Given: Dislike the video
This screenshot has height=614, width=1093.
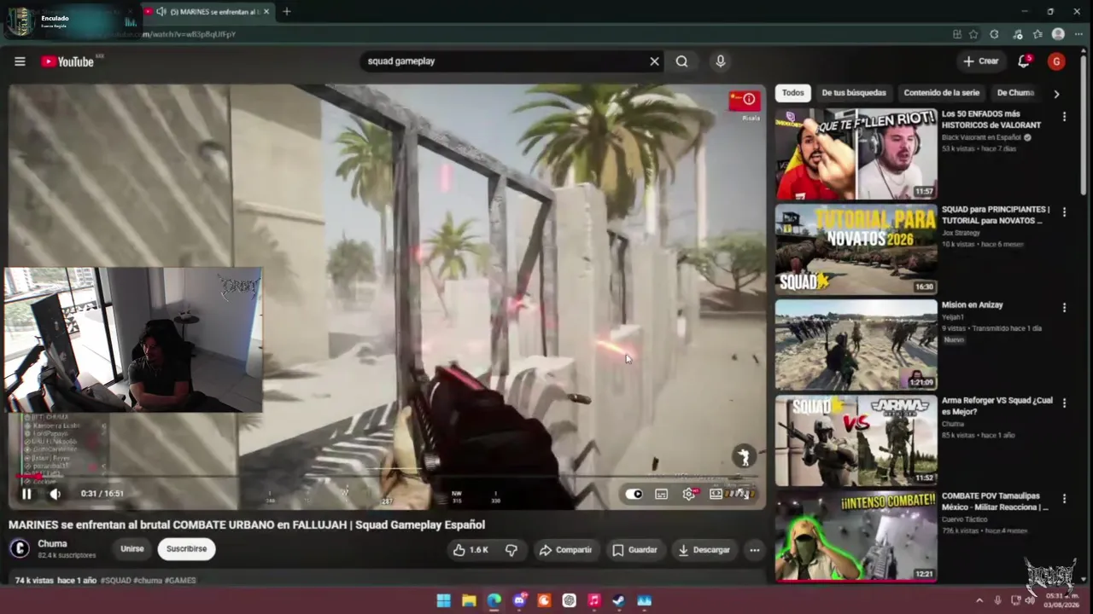Looking at the screenshot, I should [511, 550].
